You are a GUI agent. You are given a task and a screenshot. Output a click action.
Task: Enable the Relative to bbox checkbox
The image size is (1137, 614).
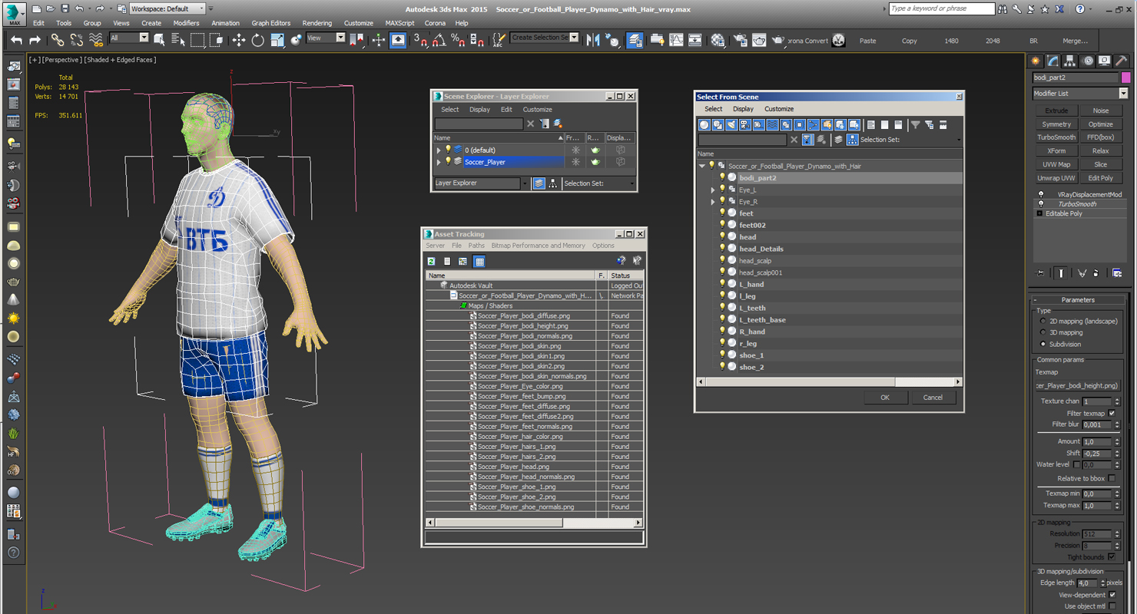pyautogui.click(x=1112, y=478)
